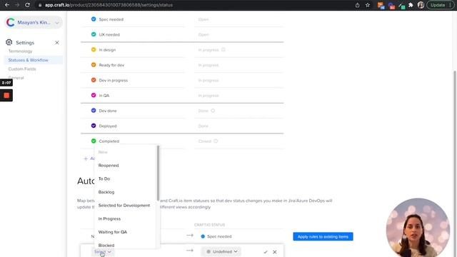
Task: Click the info icon next to Closed category
Action: (216, 141)
